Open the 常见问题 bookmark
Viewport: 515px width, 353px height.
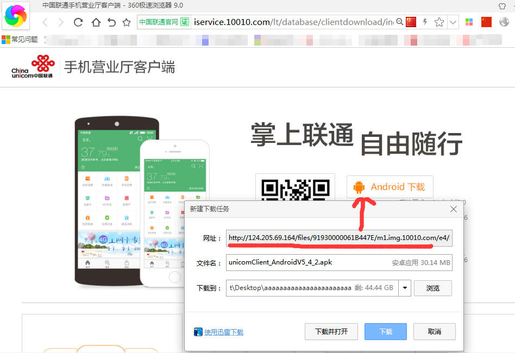click(20, 40)
